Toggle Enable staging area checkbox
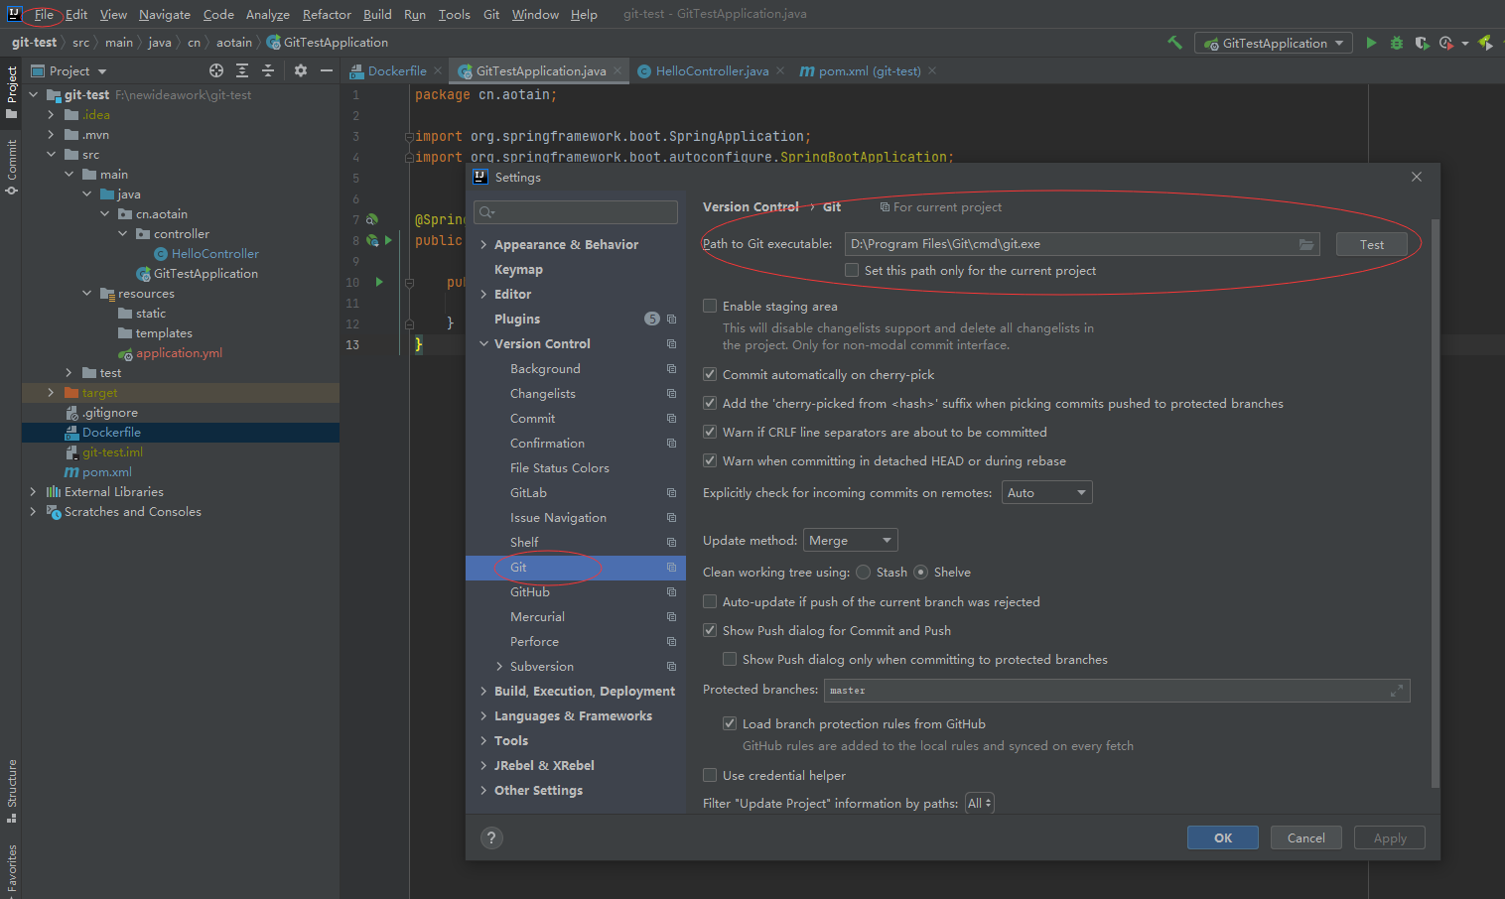Screen dimensions: 1505x899 tap(710, 306)
